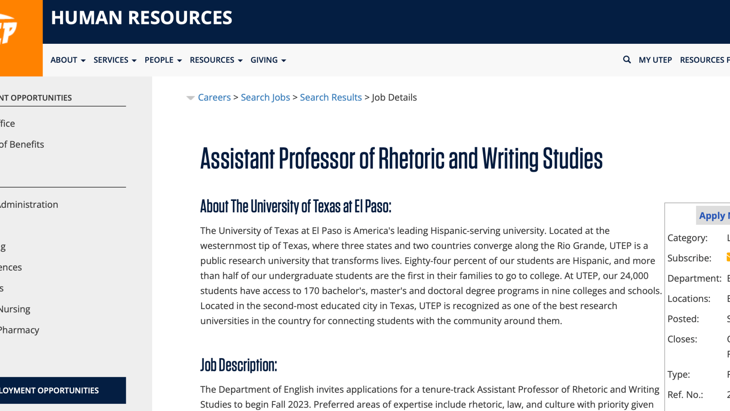The height and width of the screenshot is (411, 730).
Task: Click the HUMAN RESOURCES header title
Action: coord(141,18)
